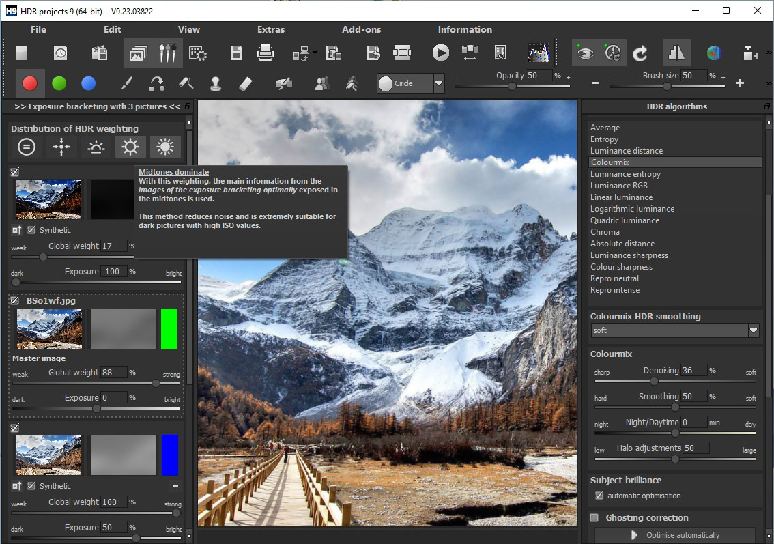Click the floppy disk save icon

tap(236, 53)
